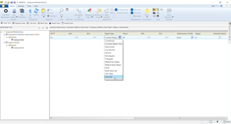Open Simulator Parameters gear icon
The image size is (231, 124).
(x=6, y=11)
